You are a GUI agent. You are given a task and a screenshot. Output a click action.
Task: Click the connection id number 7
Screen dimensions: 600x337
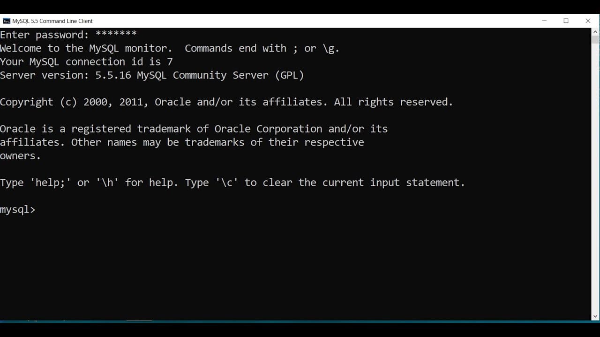[170, 62]
